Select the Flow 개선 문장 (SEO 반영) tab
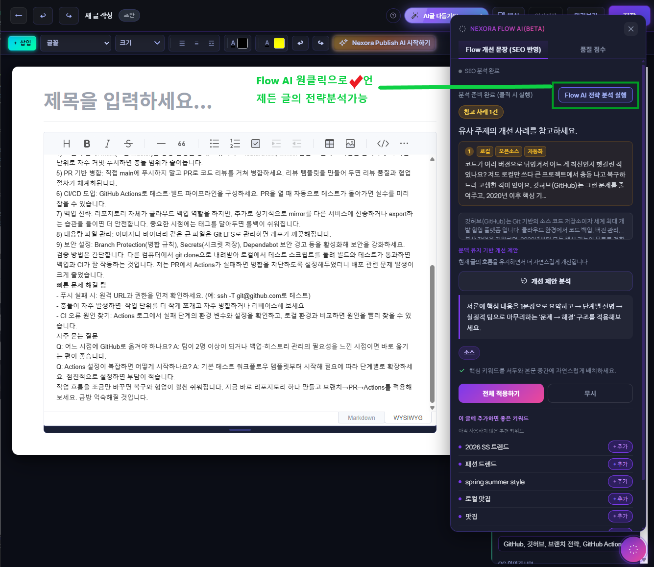Viewport: 654px width, 567px height. (503, 49)
